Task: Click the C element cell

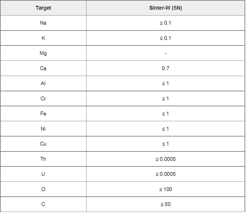Action: coord(43,204)
